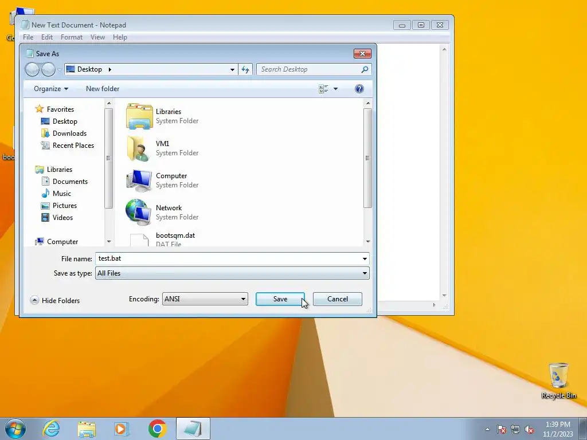Click the Notepad taskbar button

(x=193, y=429)
